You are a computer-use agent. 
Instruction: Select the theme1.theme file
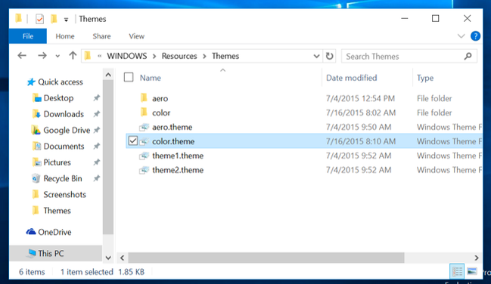tap(178, 156)
